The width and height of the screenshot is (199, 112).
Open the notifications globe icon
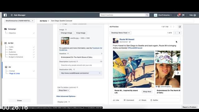(178, 15)
